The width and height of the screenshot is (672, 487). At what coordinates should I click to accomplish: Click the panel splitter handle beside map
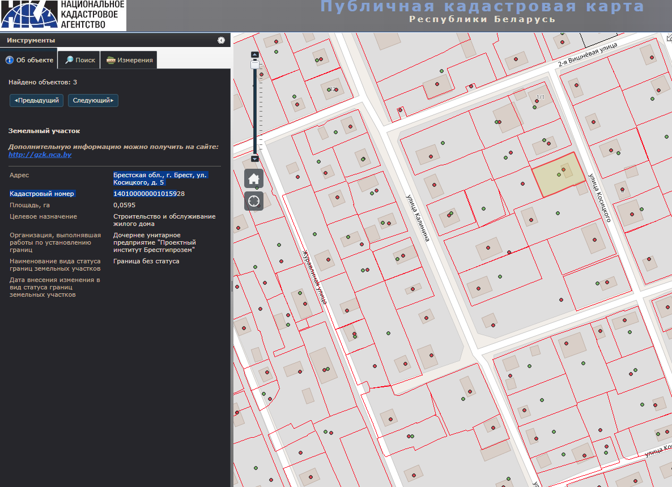232,286
